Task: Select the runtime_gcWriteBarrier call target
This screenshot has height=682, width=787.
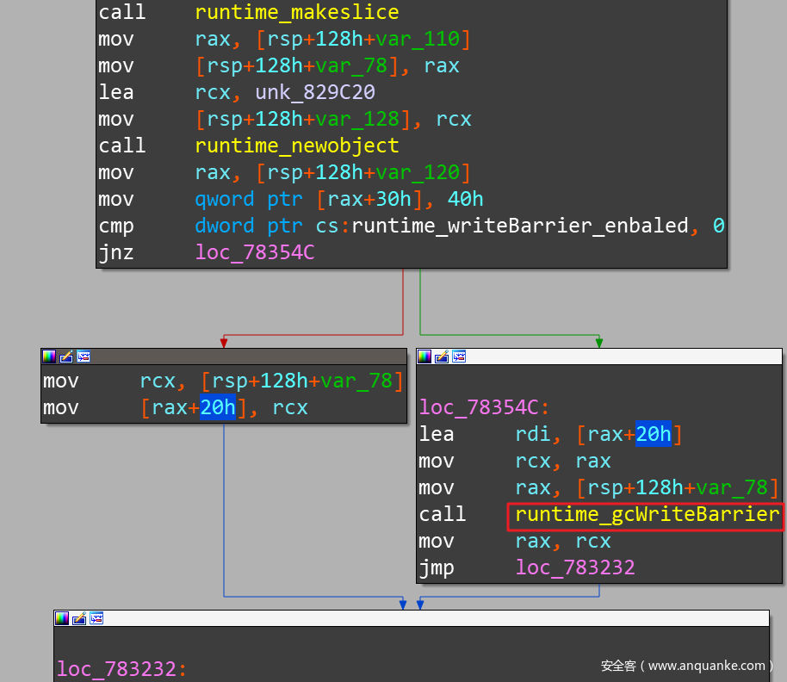Action: 647,515
